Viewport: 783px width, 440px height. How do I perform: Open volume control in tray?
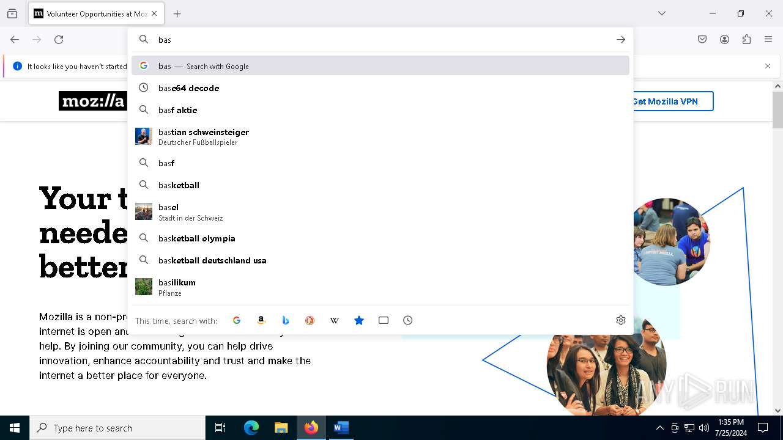704,428
